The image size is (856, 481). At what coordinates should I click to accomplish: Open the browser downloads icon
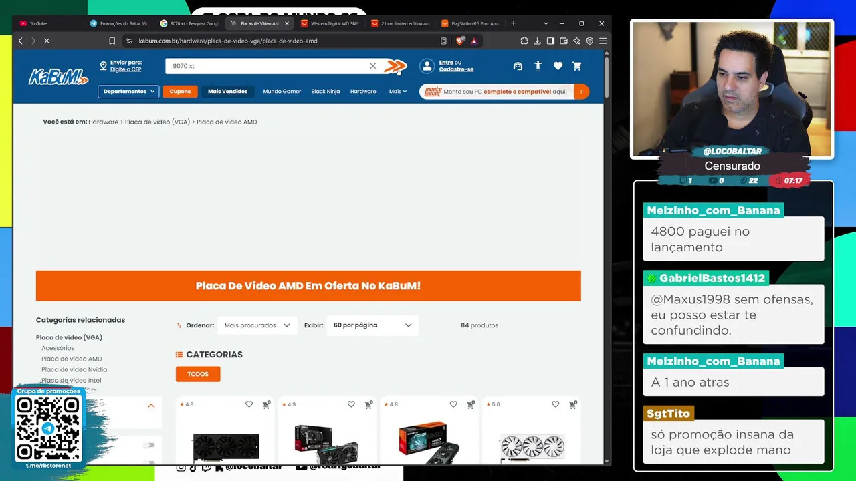pyautogui.click(x=537, y=41)
